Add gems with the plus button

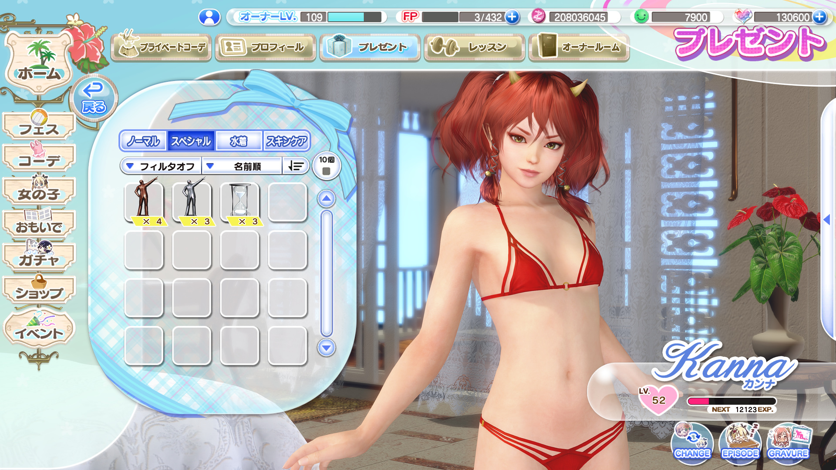819,17
